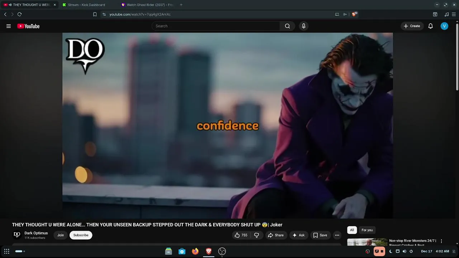
Task: Click the Create button
Action: 412,26
